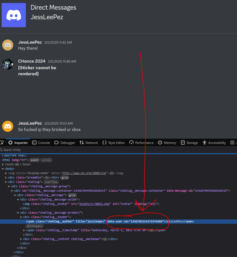Select the Style Editor tab
Viewport: 237px width, 257px height.
click(114, 143)
